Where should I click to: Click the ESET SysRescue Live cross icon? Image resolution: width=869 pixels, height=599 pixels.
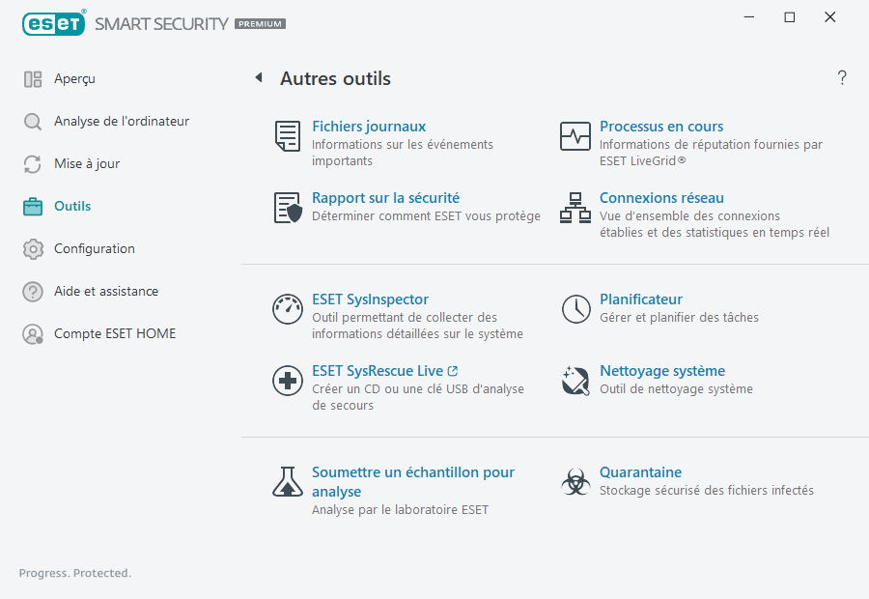tap(287, 381)
